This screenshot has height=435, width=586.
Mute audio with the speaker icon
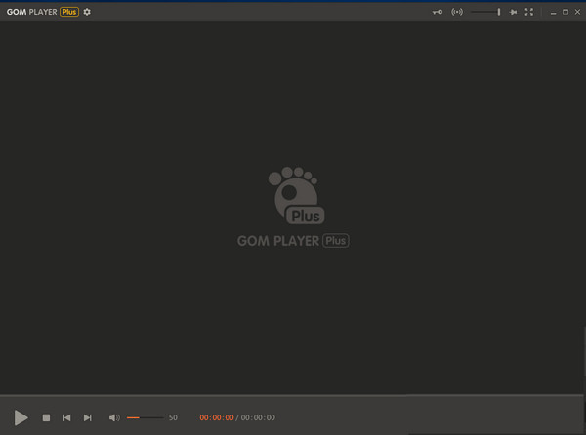tap(114, 417)
